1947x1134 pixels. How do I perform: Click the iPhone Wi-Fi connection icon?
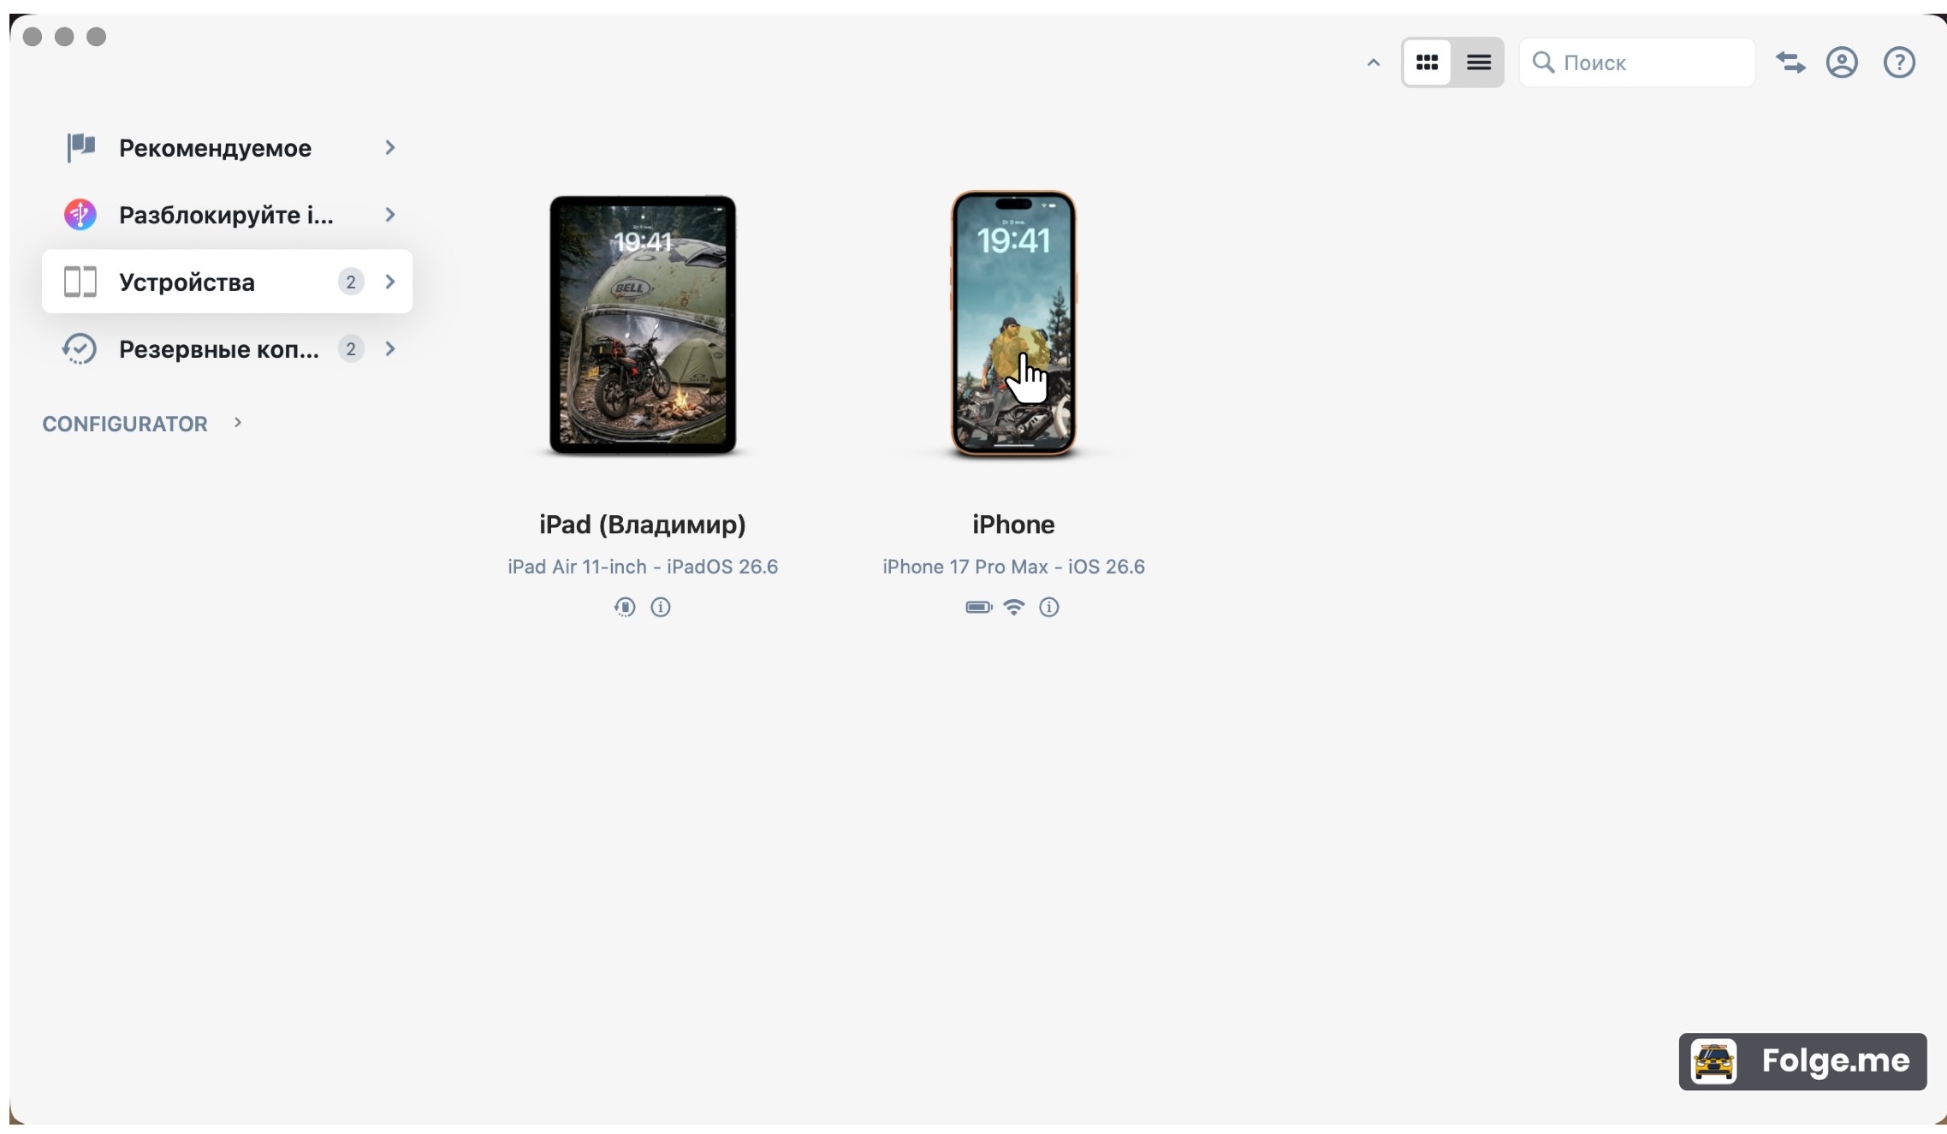pyautogui.click(x=1013, y=607)
